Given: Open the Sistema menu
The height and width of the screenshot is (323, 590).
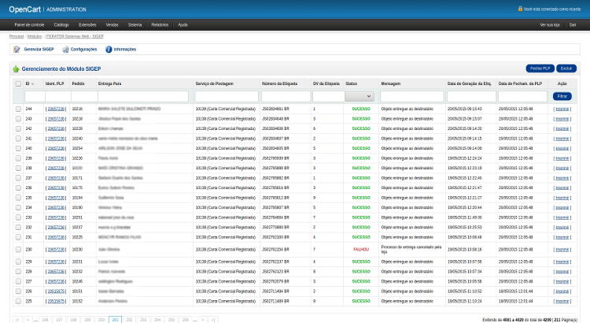Looking at the screenshot, I should pos(135,25).
